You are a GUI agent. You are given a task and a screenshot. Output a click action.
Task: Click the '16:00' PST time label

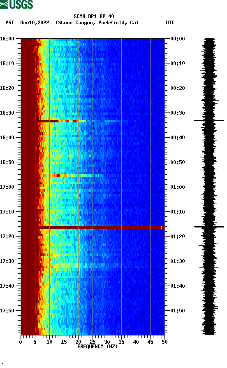coord(7,38)
